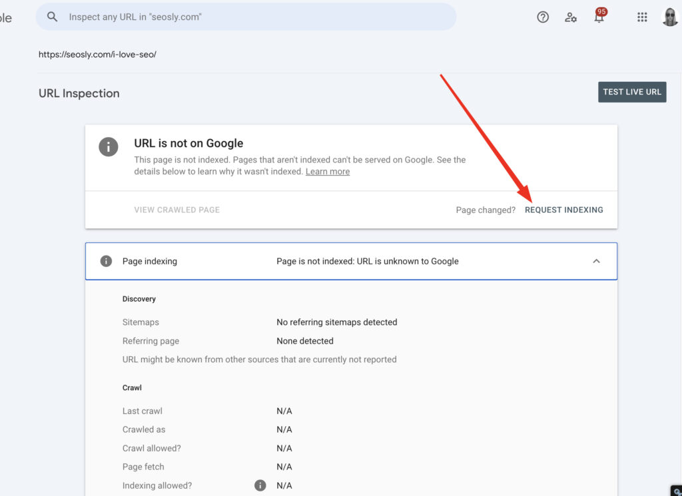Viewport: 682px width, 496px height.
Task: Open the 'Learn more' link
Action: (327, 171)
